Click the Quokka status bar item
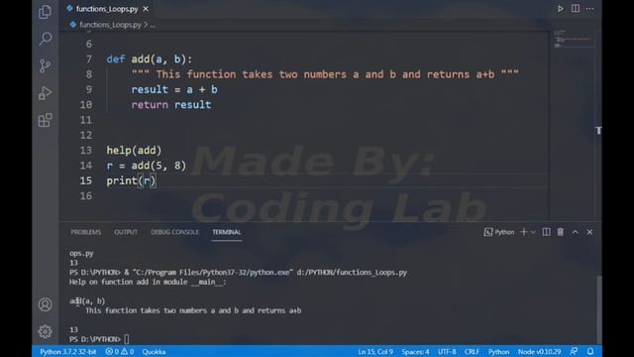 coord(154,352)
